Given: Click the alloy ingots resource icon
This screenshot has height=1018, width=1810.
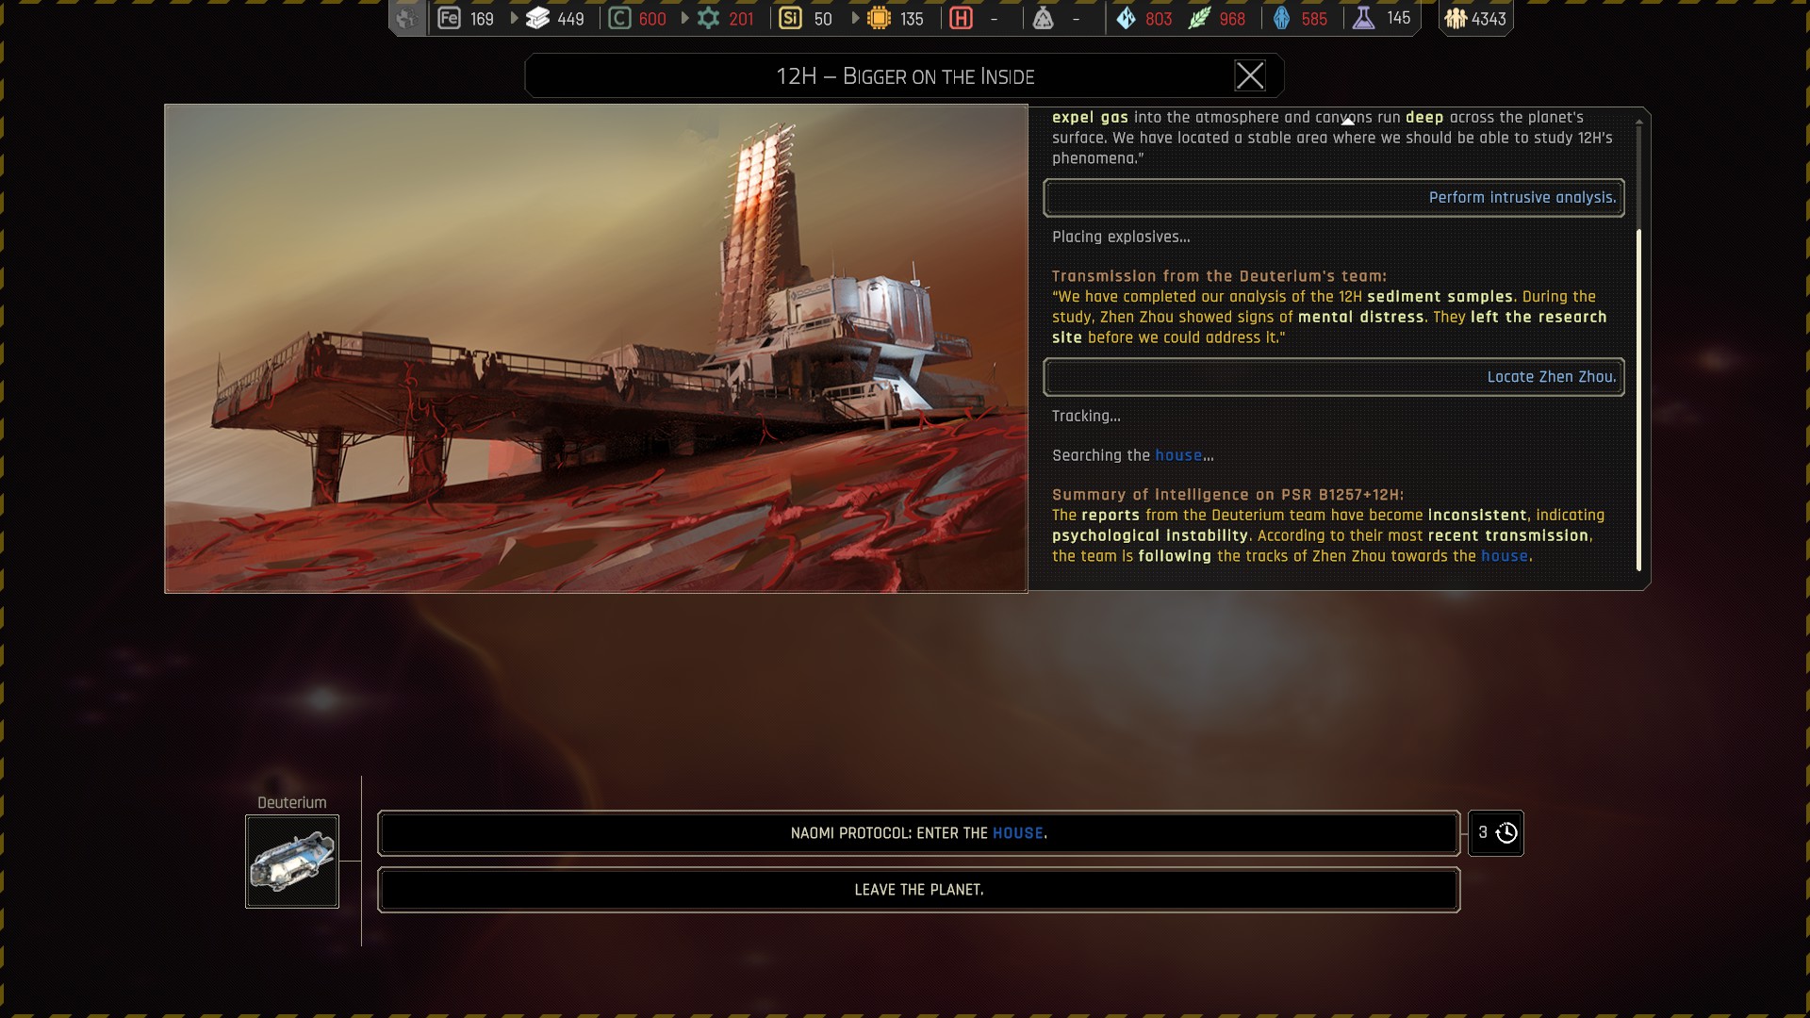Looking at the screenshot, I should [x=537, y=18].
